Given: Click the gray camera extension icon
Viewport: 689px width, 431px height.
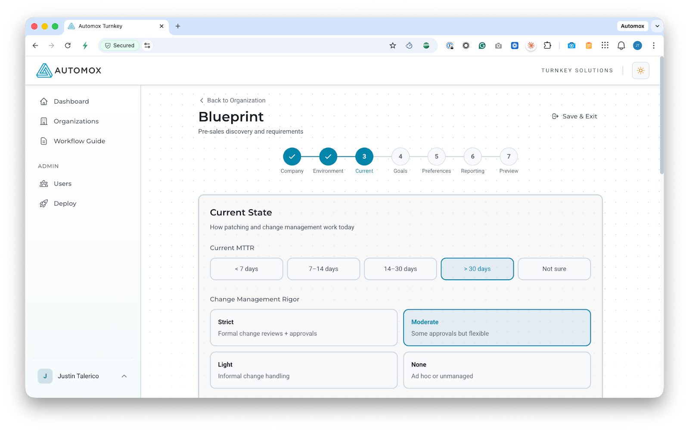Looking at the screenshot, I should click(498, 46).
